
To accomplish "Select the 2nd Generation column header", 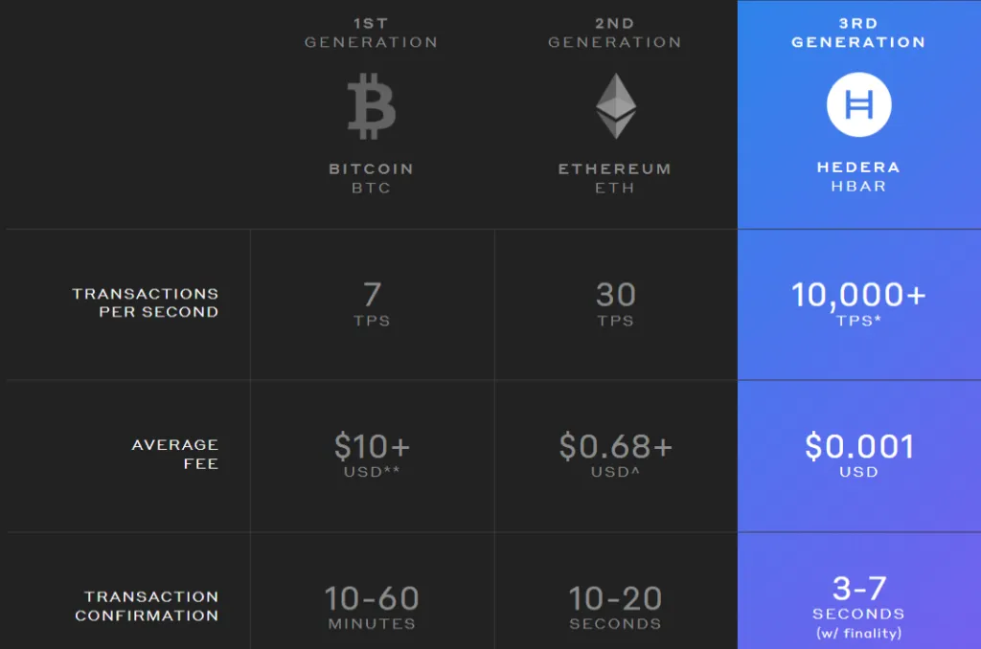I will 615,33.
